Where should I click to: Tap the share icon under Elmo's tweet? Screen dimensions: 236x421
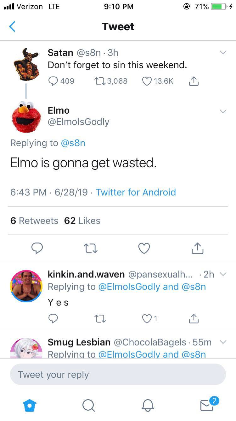point(197,248)
